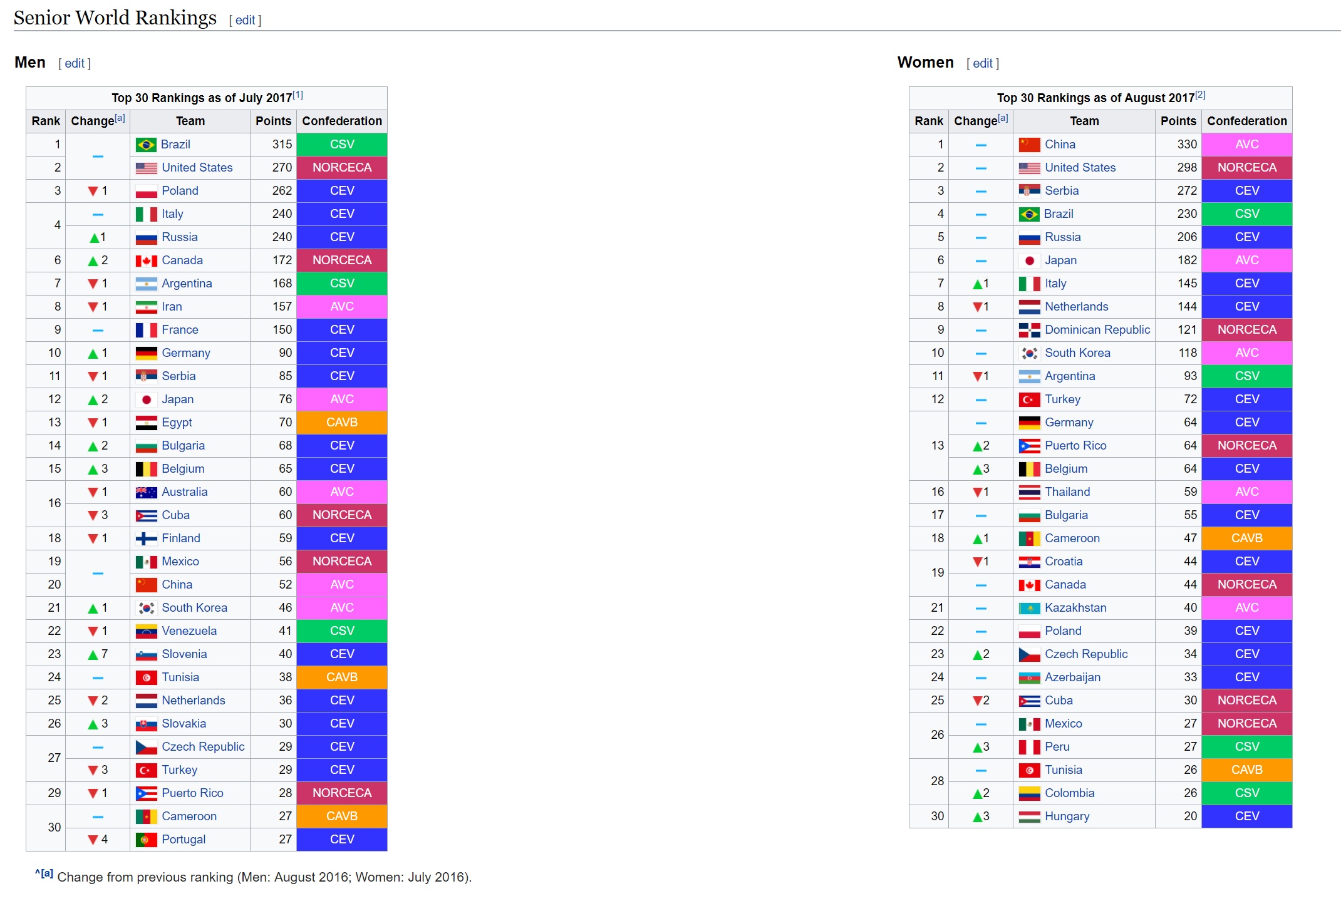Screen dimensions: 1341x906
Task: Open Argentina link in Men table
Action: (x=187, y=284)
